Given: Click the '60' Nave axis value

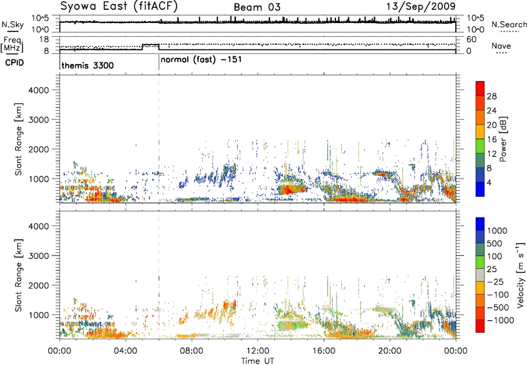Looking at the screenshot, I should click(x=472, y=40).
